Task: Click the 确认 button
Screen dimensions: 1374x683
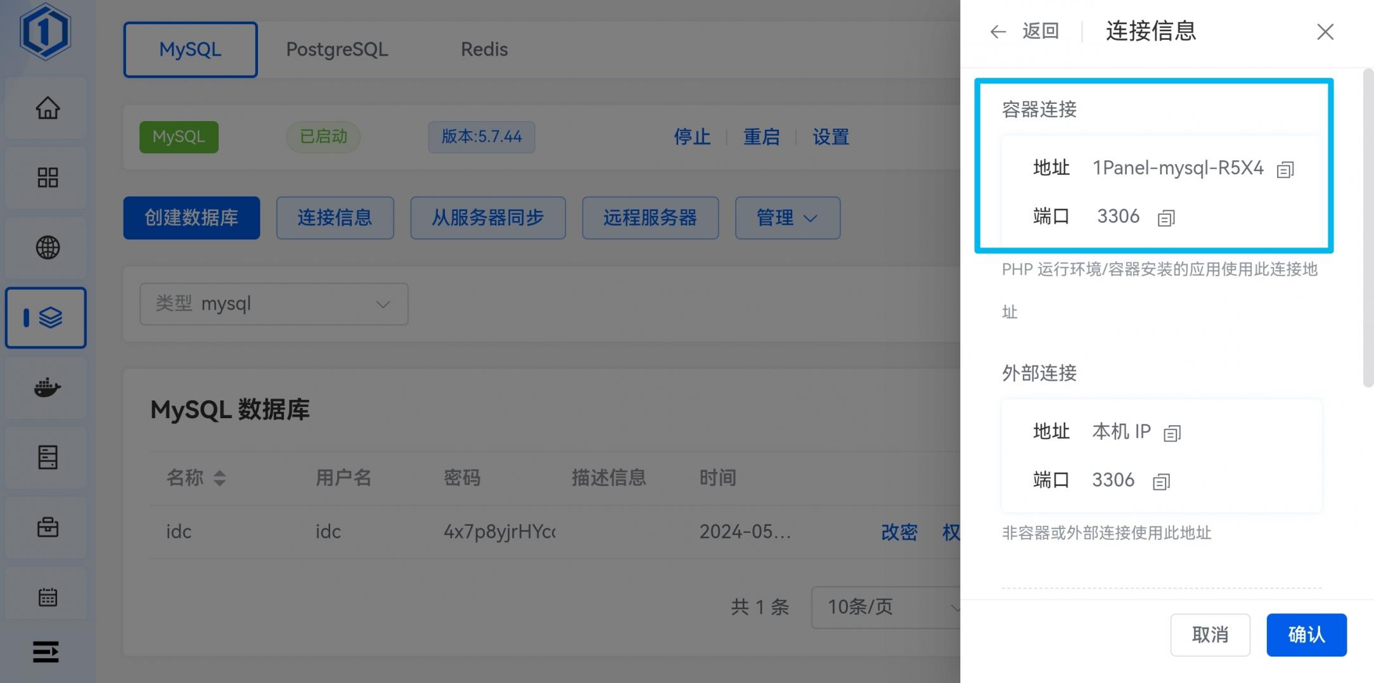Action: (x=1306, y=635)
